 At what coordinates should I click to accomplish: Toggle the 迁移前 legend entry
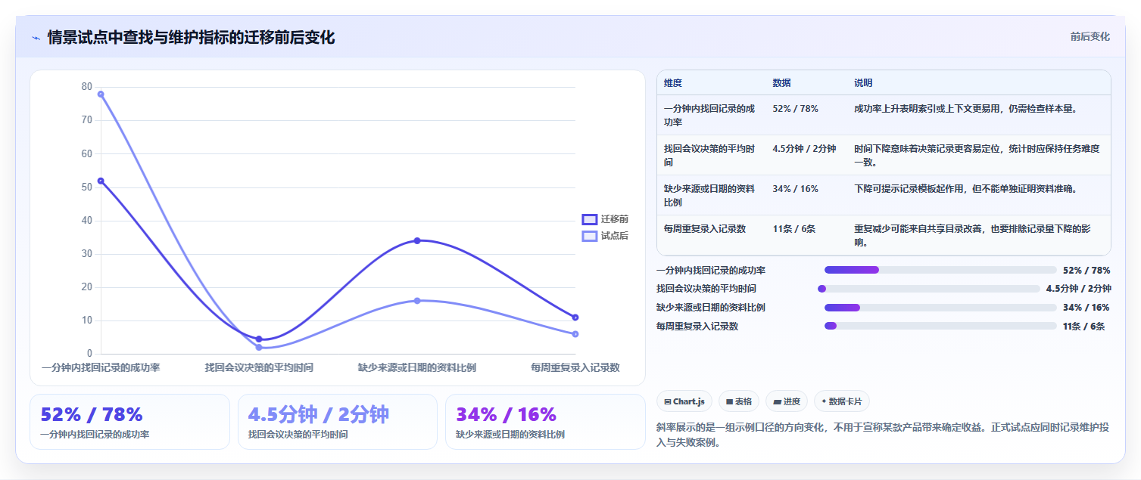tap(605, 219)
